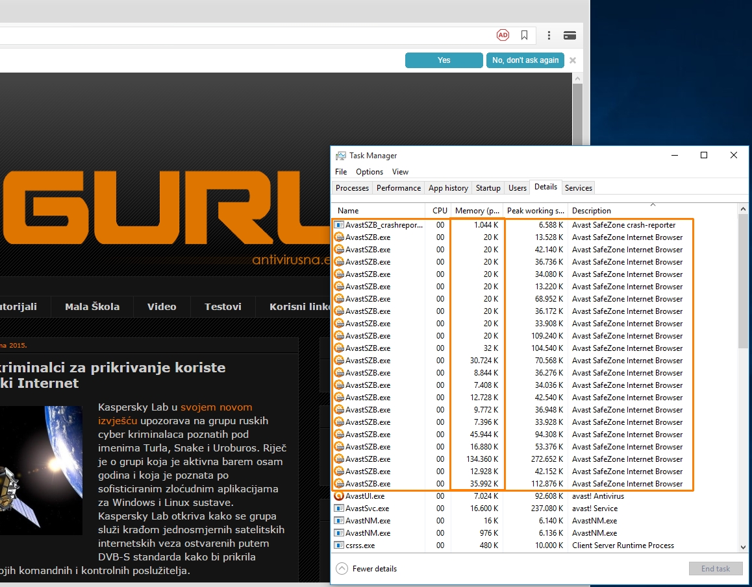Screen dimensions: 752x587
Task: Bookmark this page with the bookmark icon
Action: click(525, 35)
